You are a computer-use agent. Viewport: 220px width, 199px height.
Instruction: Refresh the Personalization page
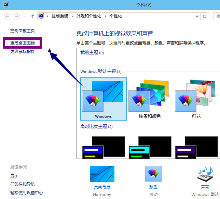pyautogui.click(x=205, y=16)
